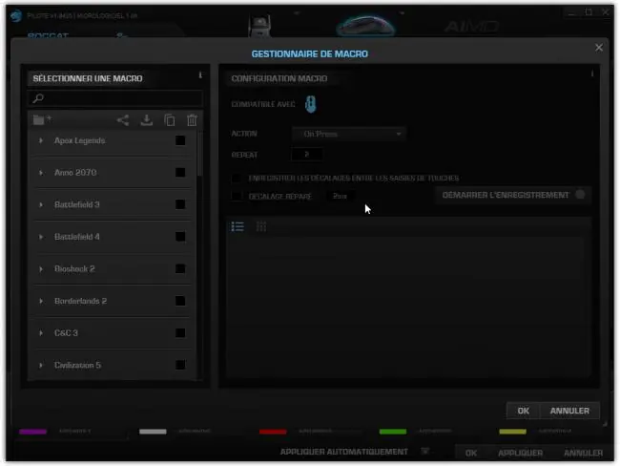
Task: Share the selected macro set
Action: (x=123, y=120)
